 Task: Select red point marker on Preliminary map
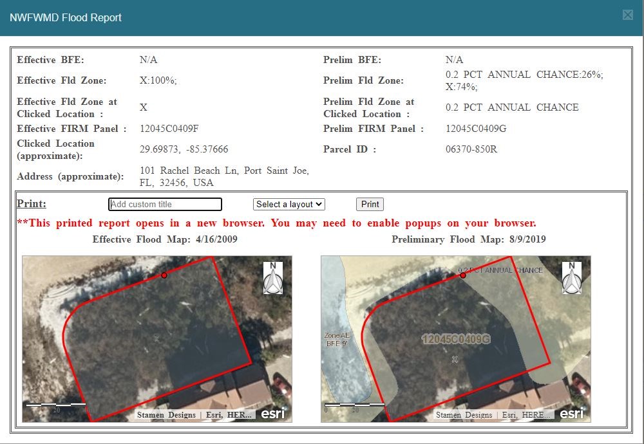[463, 275]
